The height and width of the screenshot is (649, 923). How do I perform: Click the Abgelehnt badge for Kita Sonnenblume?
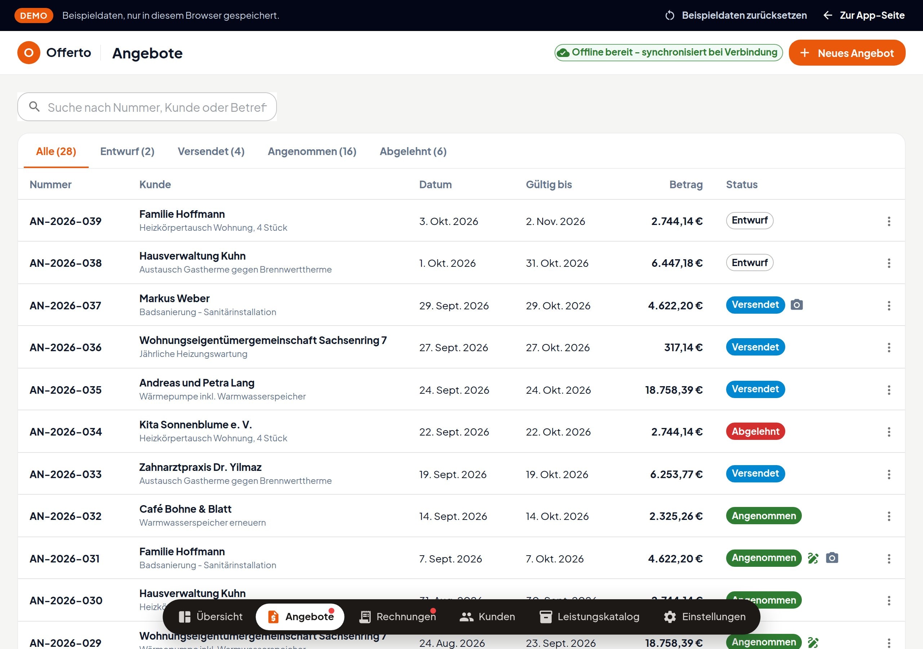(755, 432)
